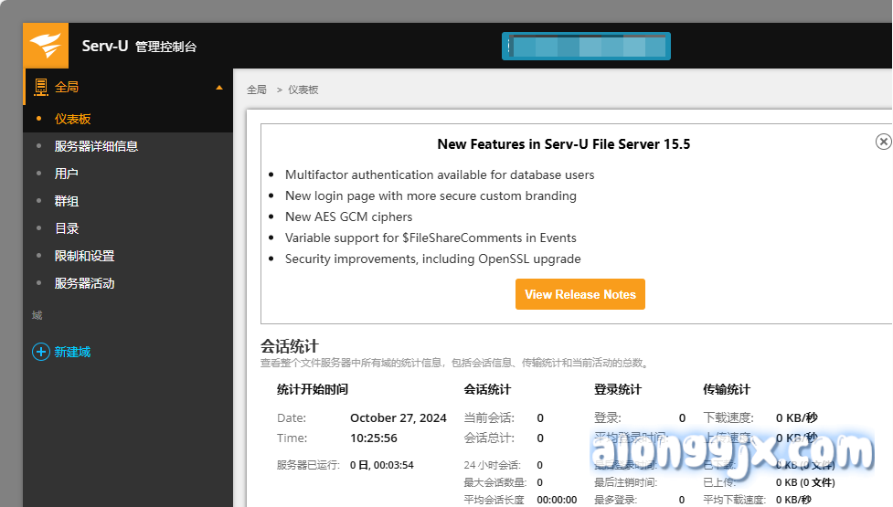Click the Serv-U 管理控制台 title text
Screen dimensions: 893x507
139,46
